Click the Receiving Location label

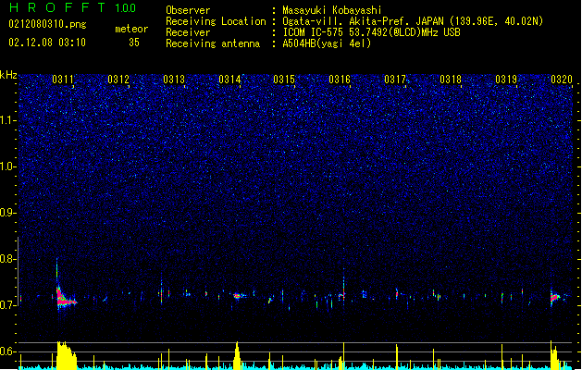[216, 21]
